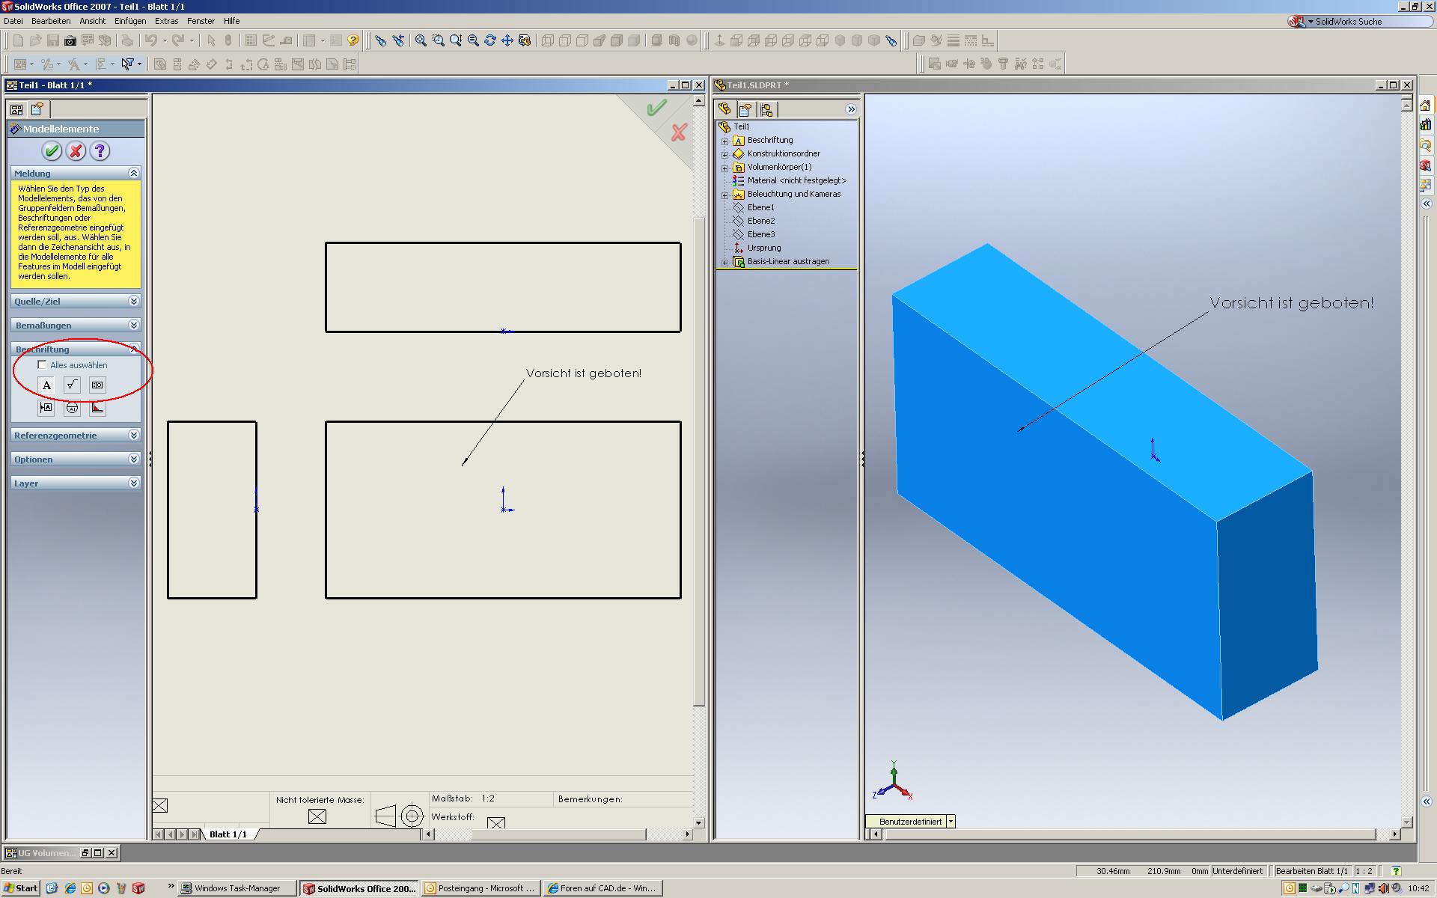Screen dimensions: 1437x898
Task: Select the datum feature annotation button
Action: (x=46, y=408)
